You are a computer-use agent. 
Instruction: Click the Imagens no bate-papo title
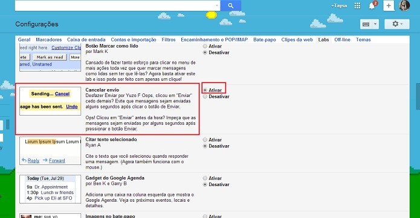pyautogui.click(x=111, y=216)
